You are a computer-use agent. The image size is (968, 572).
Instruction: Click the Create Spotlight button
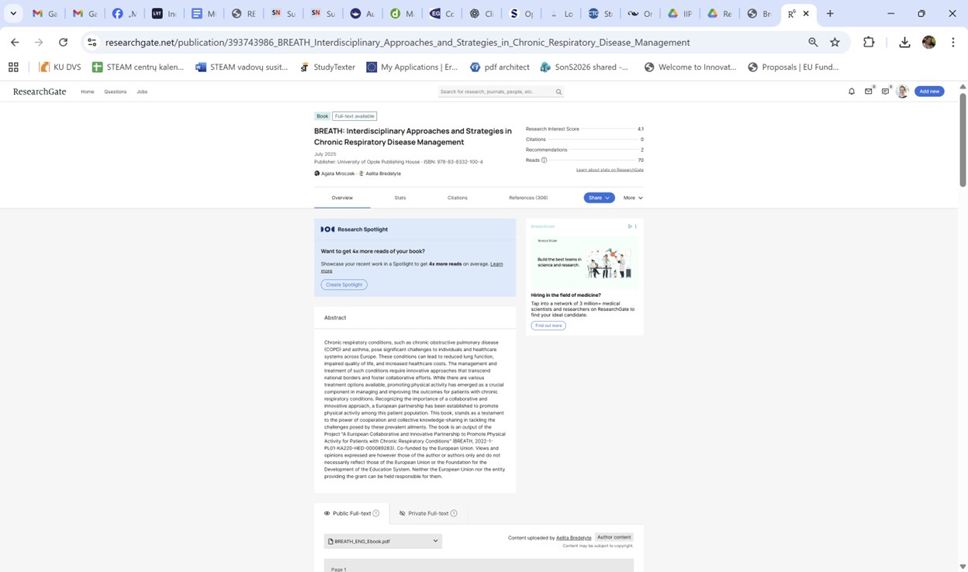coord(344,284)
